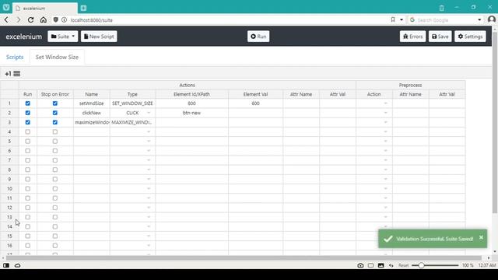The height and width of the screenshot is (280, 498).
Task: Open the Type dropdown for row 2 CLICK
Action: point(149,113)
